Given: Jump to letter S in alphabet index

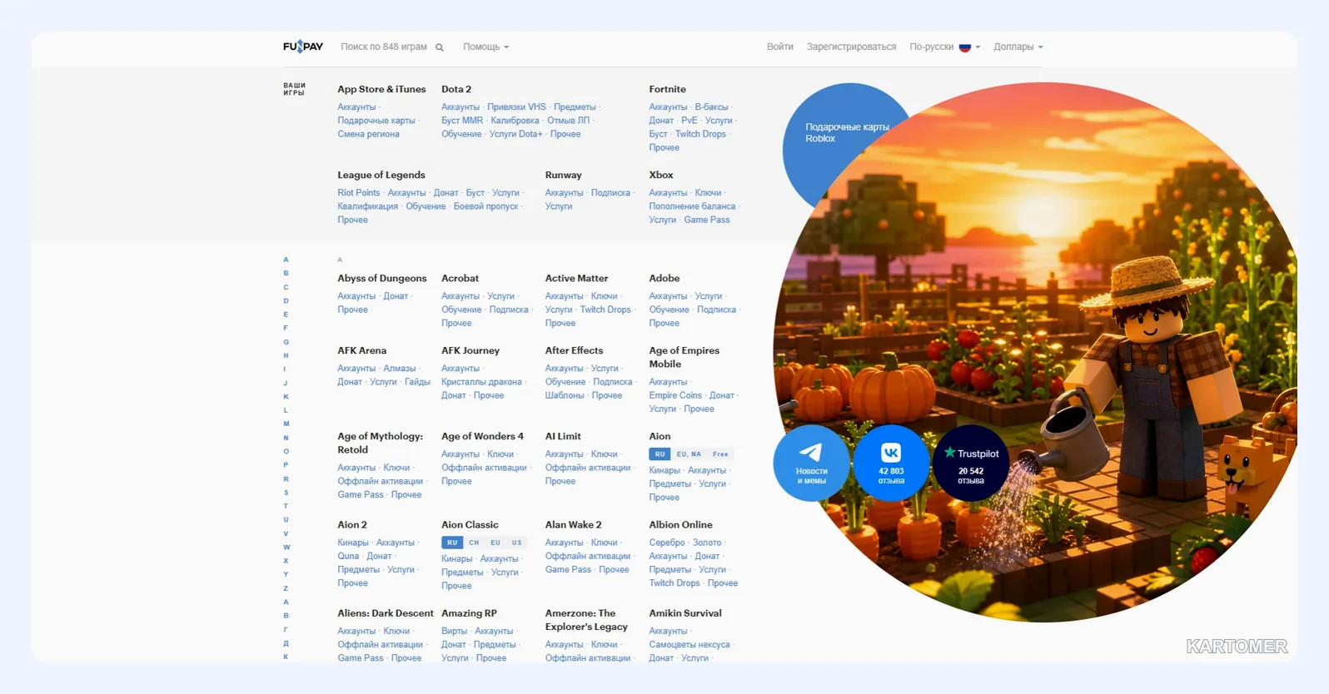Looking at the screenshot, I should tap(286, 493).
